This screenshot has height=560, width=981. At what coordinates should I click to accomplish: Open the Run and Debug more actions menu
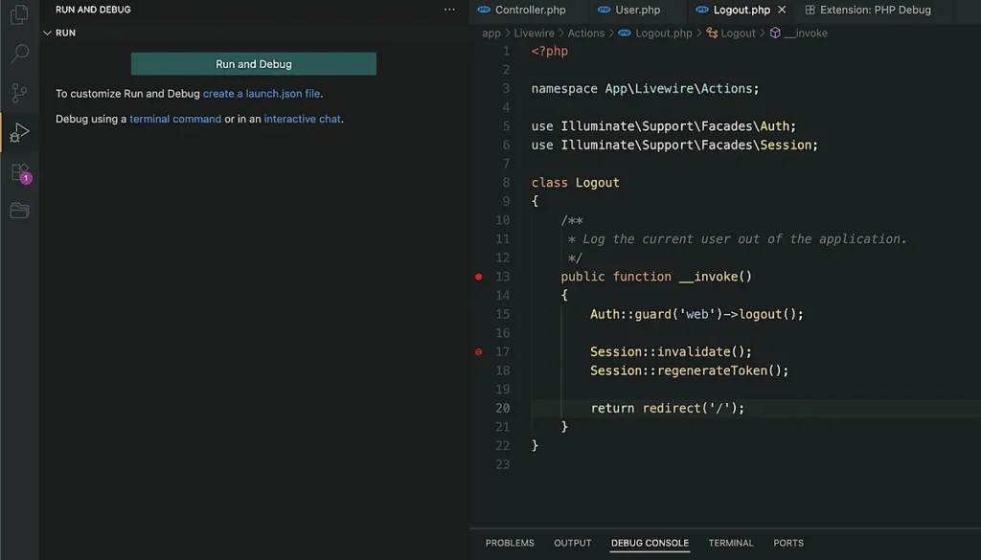pos(447,9)
